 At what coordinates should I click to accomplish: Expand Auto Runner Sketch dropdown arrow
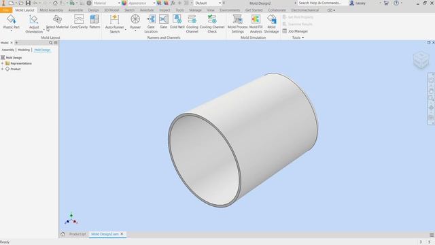(126, 29)
